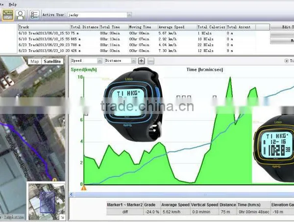The width and height of the screenshot is (294, 222).
Task: Sort by Track column header
Action: 44,27
